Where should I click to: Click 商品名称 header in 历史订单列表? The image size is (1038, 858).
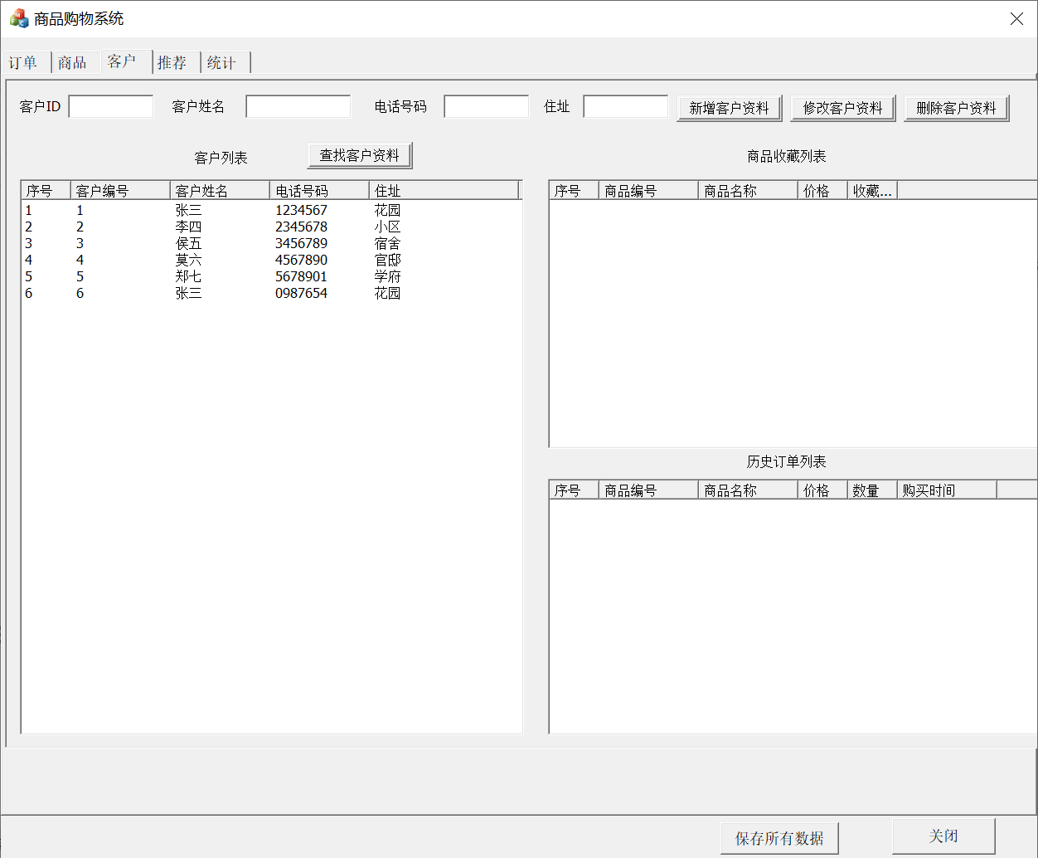(x=748, y=490)
